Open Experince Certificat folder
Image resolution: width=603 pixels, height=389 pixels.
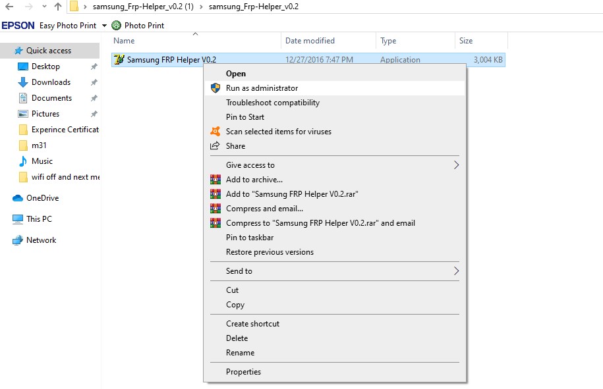click(x=65, y=130)
